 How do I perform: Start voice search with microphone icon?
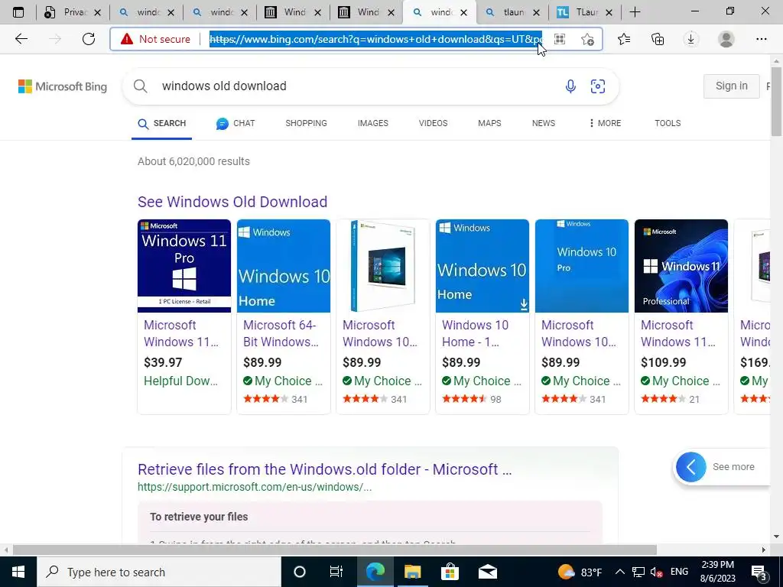pyautogui.click(x=570, y=86)
